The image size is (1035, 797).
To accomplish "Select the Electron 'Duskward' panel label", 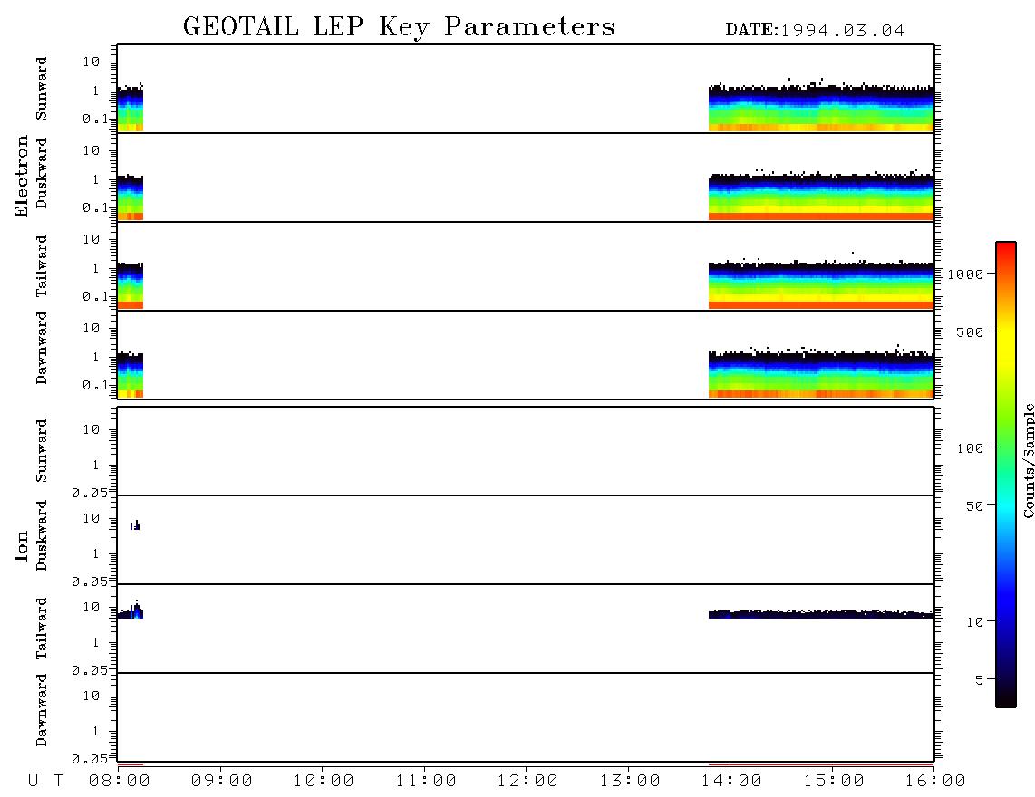I will pos(42,173).
